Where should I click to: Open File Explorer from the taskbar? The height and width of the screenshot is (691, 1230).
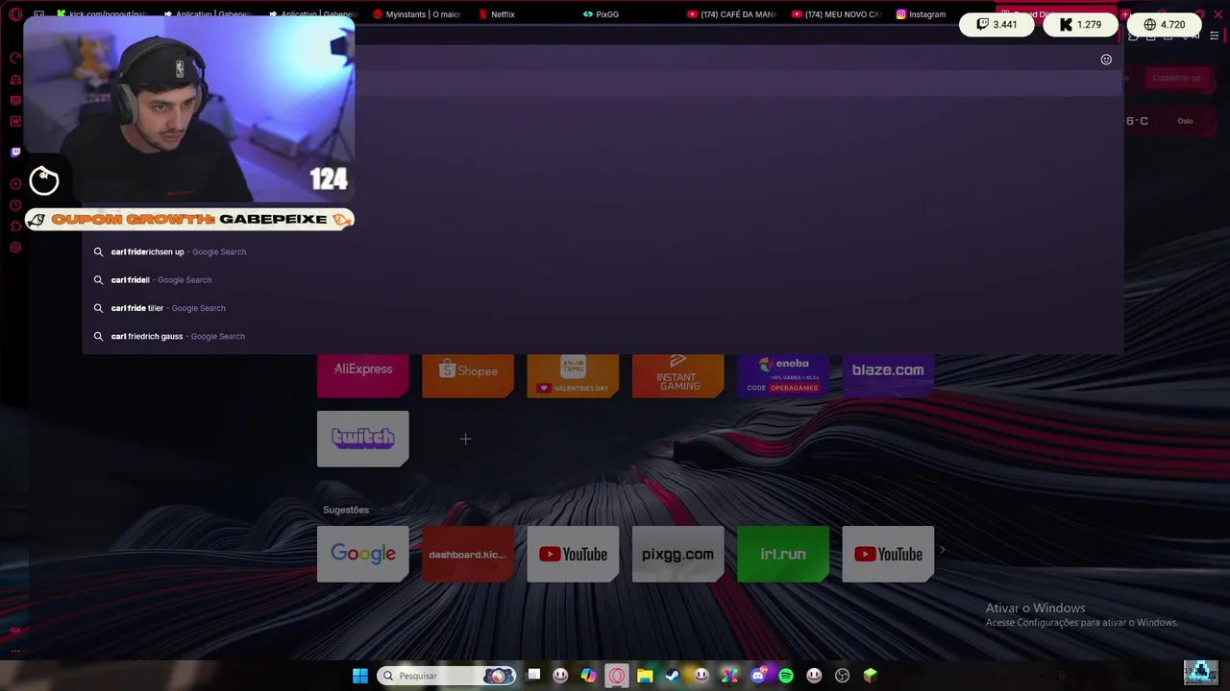point(645,676)
